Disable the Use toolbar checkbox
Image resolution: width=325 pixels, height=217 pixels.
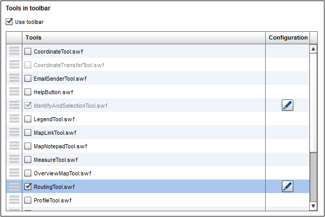[9, 22]
